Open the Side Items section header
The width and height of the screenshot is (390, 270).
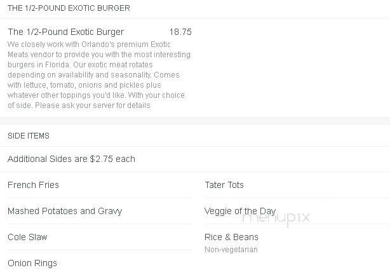pos(29,135)
